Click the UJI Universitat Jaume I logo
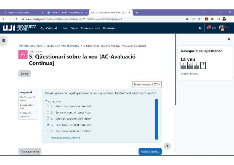The height and width of the screenshot is (165, 234). 19,28
